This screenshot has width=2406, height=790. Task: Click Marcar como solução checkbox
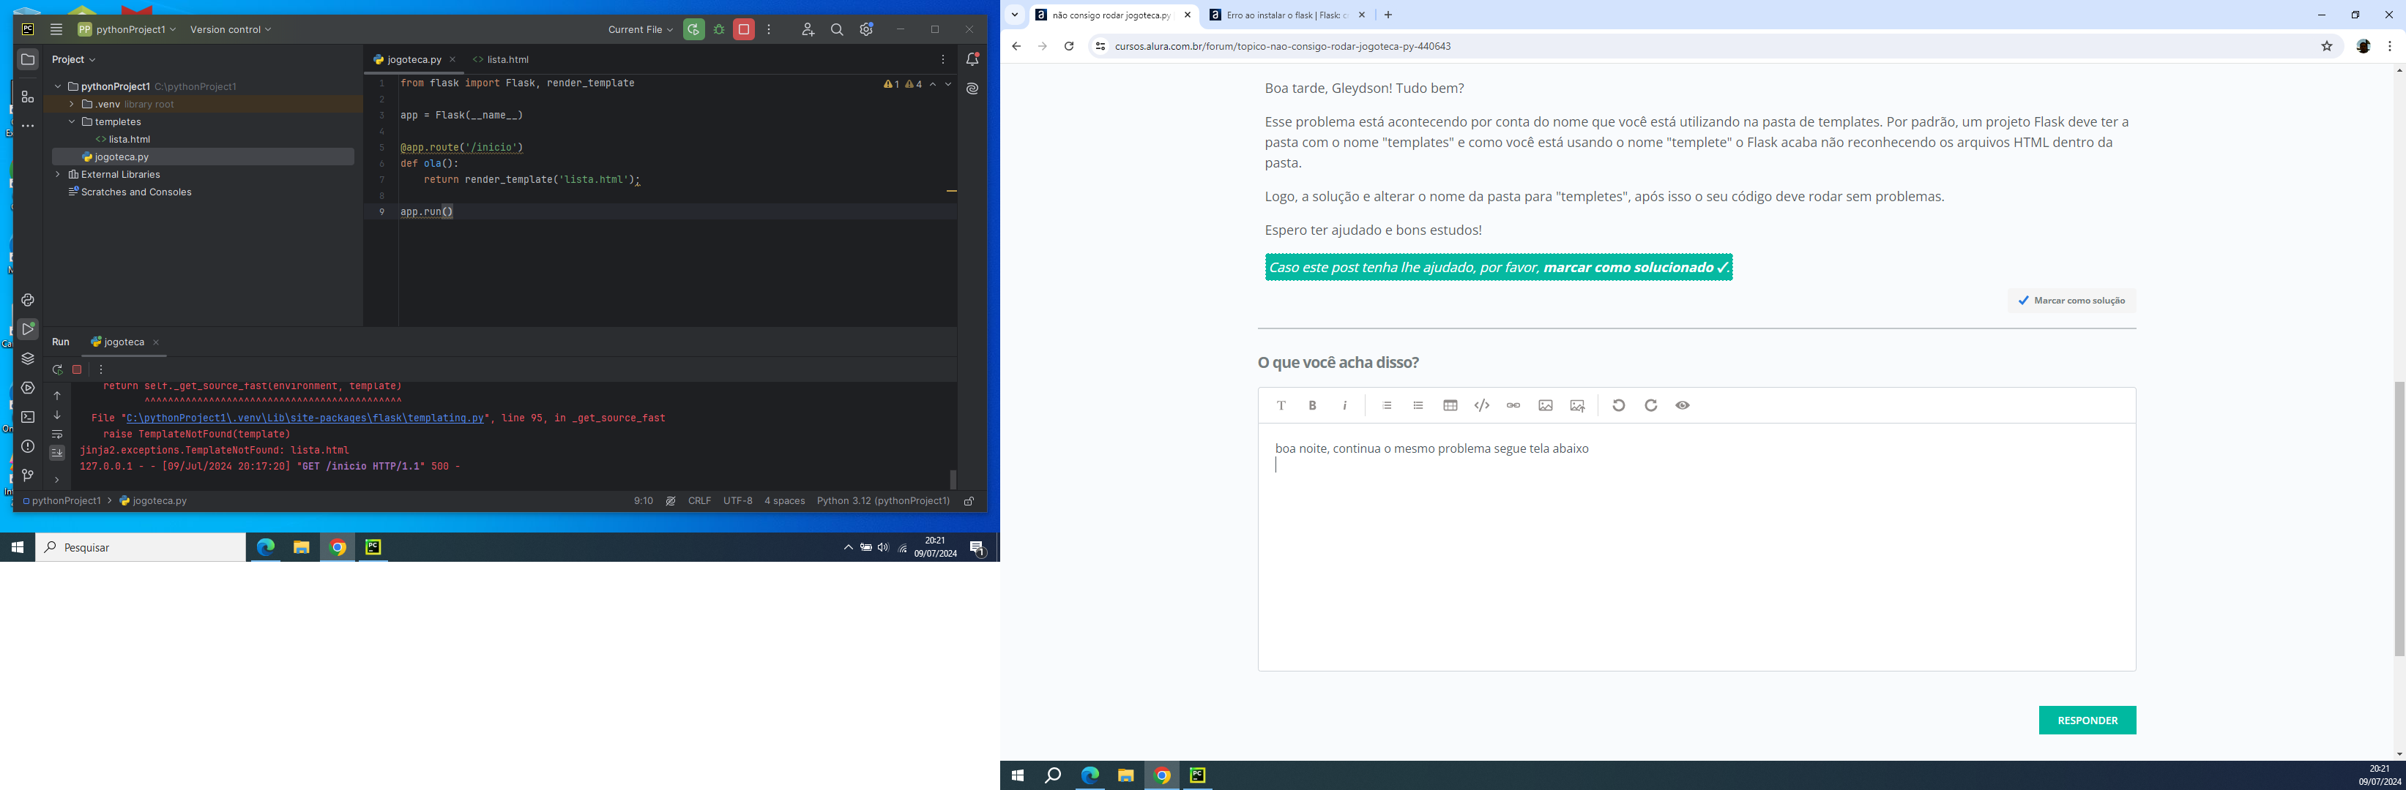click(2024, 299)
